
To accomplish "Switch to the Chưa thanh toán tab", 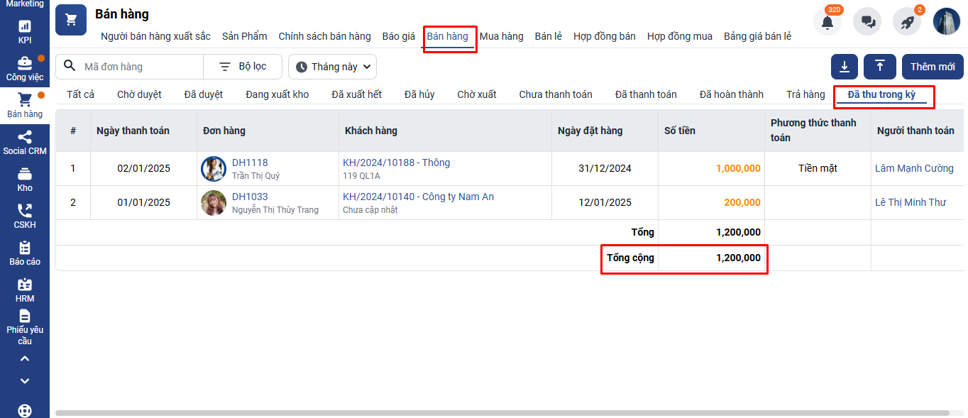I will [555, 94].
